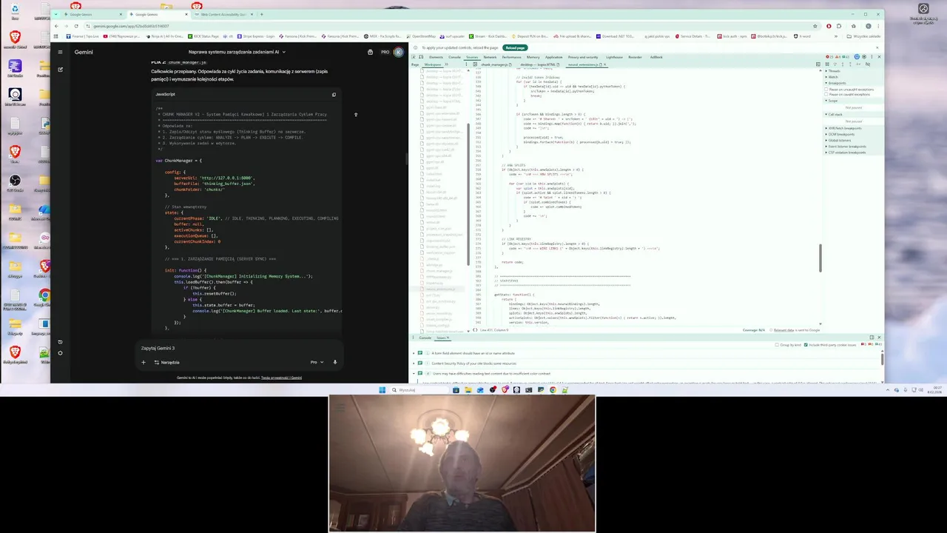The width and height of the screenshot is (947, 533).
Task: Open Gemini activity history icon
Action: coord(60,342)
